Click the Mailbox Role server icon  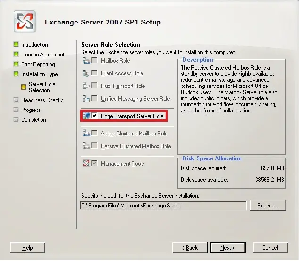86,61
